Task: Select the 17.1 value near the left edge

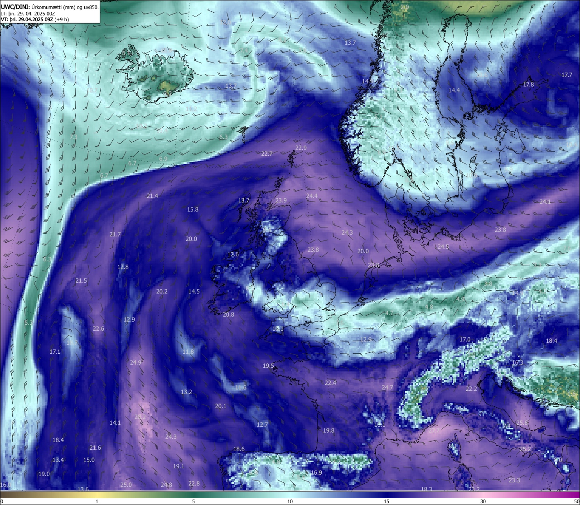Action: [55, 352]
